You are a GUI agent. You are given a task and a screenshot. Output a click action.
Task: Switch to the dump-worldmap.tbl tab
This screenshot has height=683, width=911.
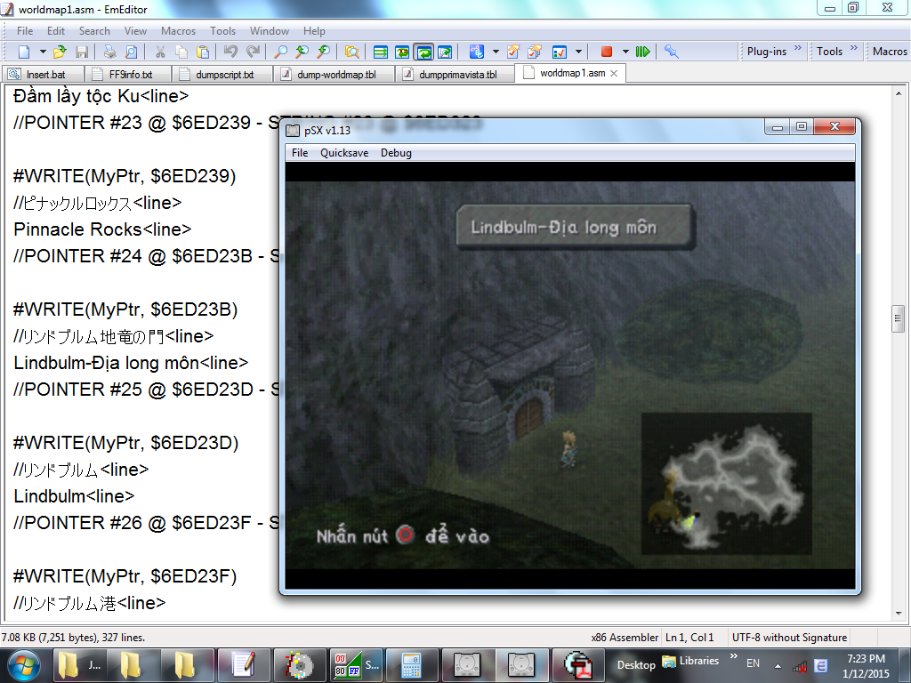335,75
